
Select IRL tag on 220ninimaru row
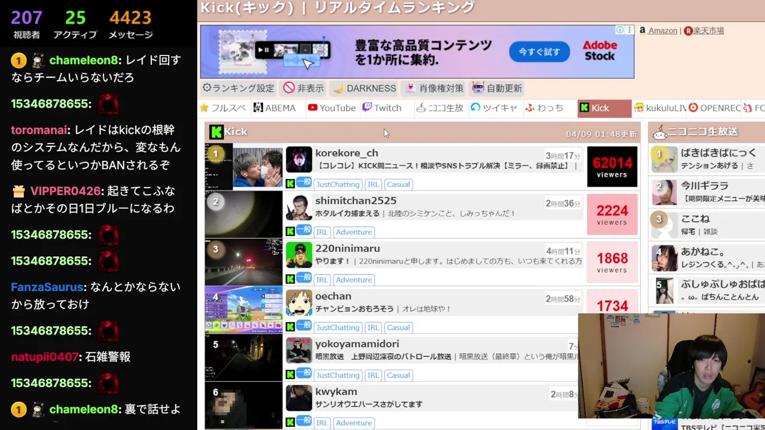322,279
